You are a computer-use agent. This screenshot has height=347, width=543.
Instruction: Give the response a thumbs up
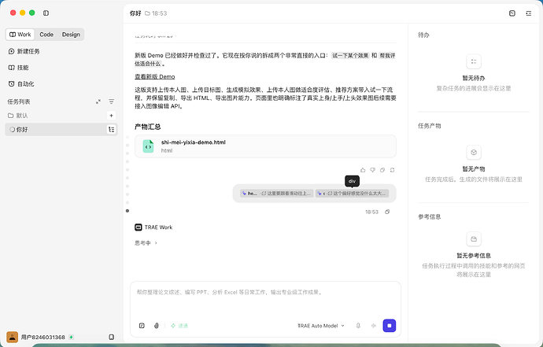363,170
